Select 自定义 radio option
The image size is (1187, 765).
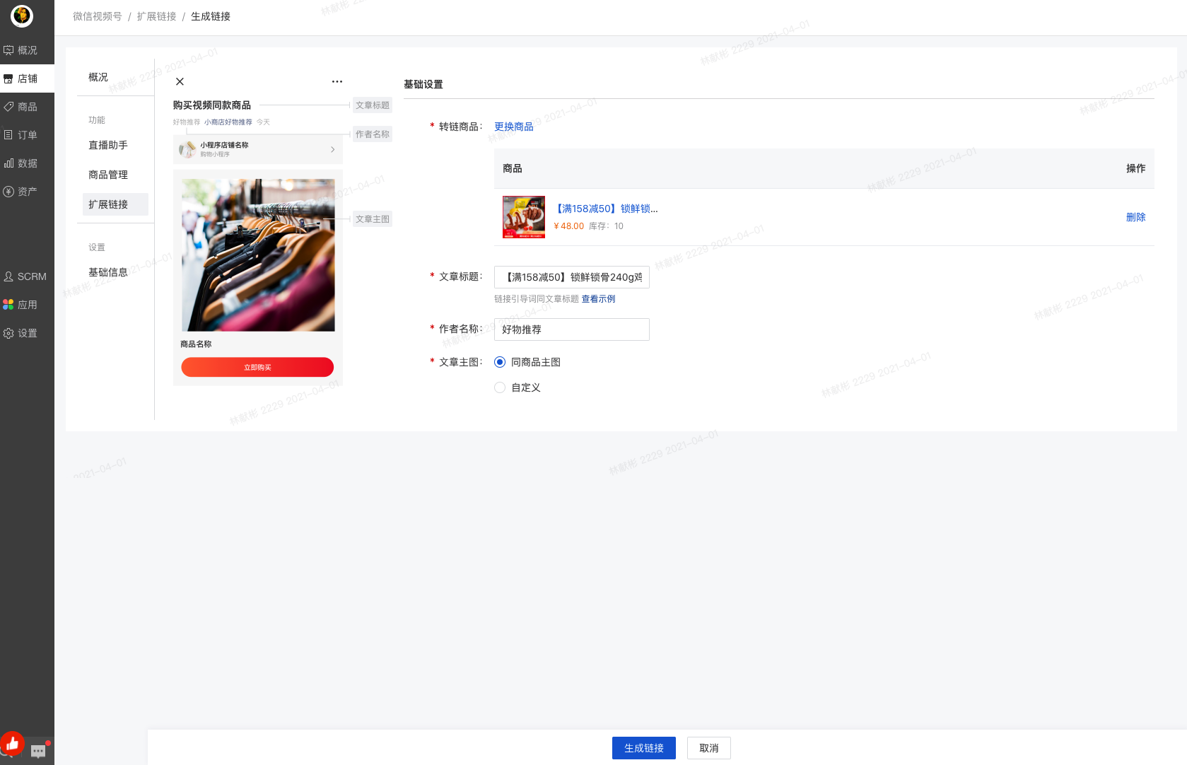pyautogui.click(x=500, y=387)
